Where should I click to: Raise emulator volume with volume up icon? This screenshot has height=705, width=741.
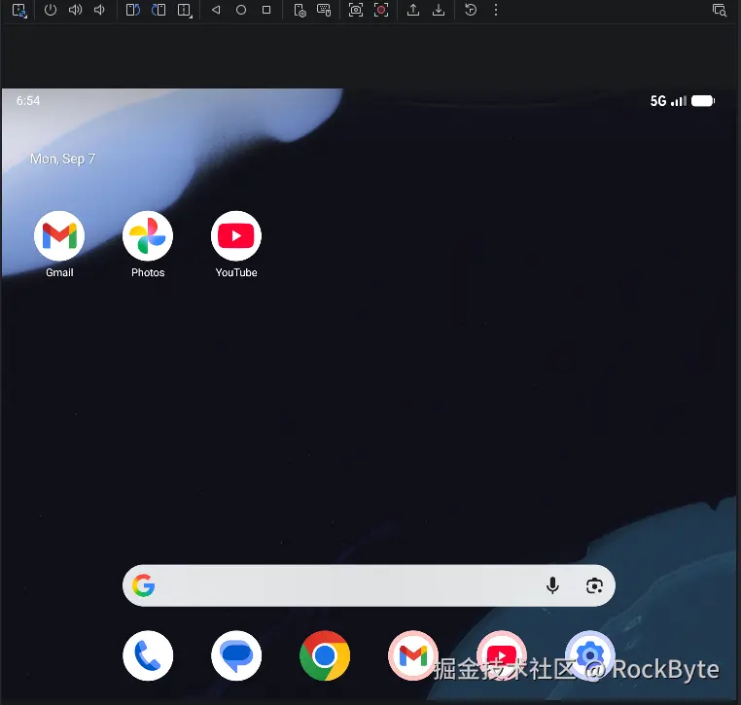coord(75,10)
